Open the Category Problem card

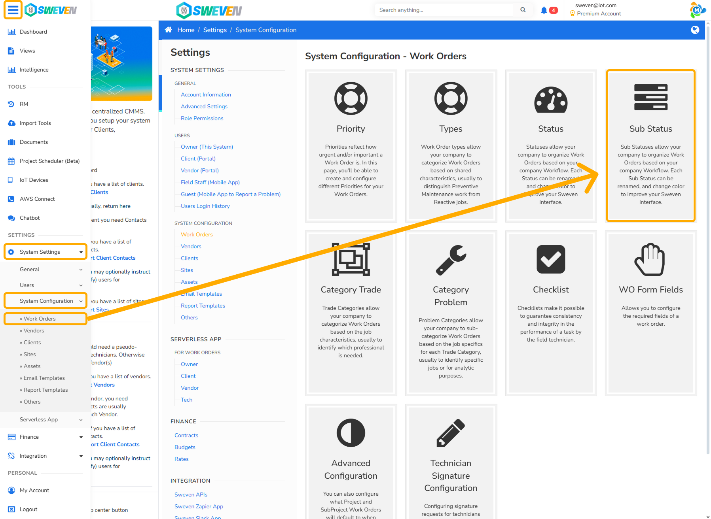451,313
